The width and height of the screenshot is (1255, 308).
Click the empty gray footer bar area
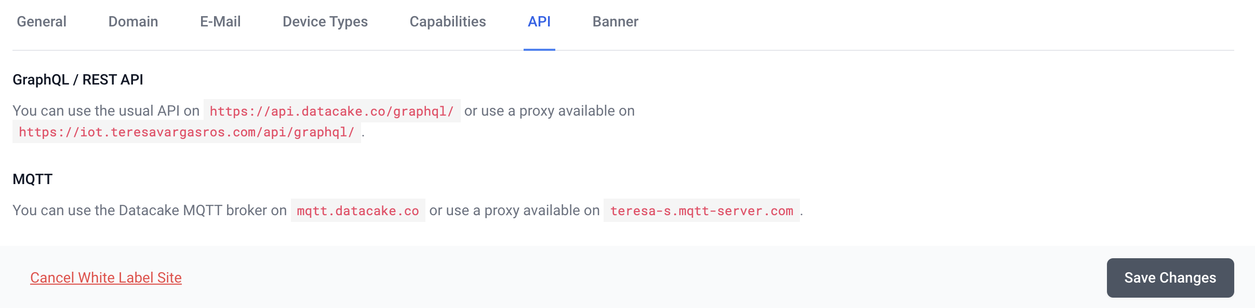pos(623,278)
